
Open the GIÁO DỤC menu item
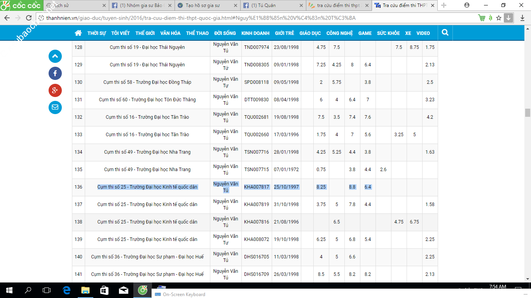click(x=310, y=33)
